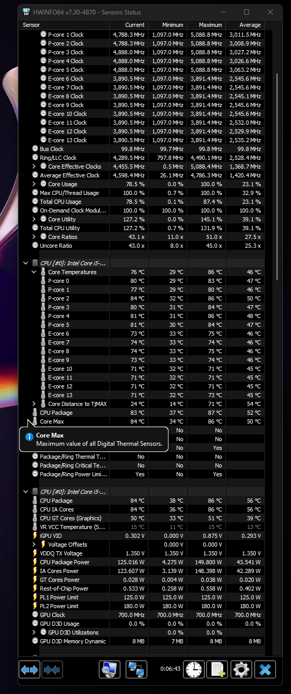Screen dimensions: 291x694
Task: Click the expand columns arrows button
Action: click(29, 669)
